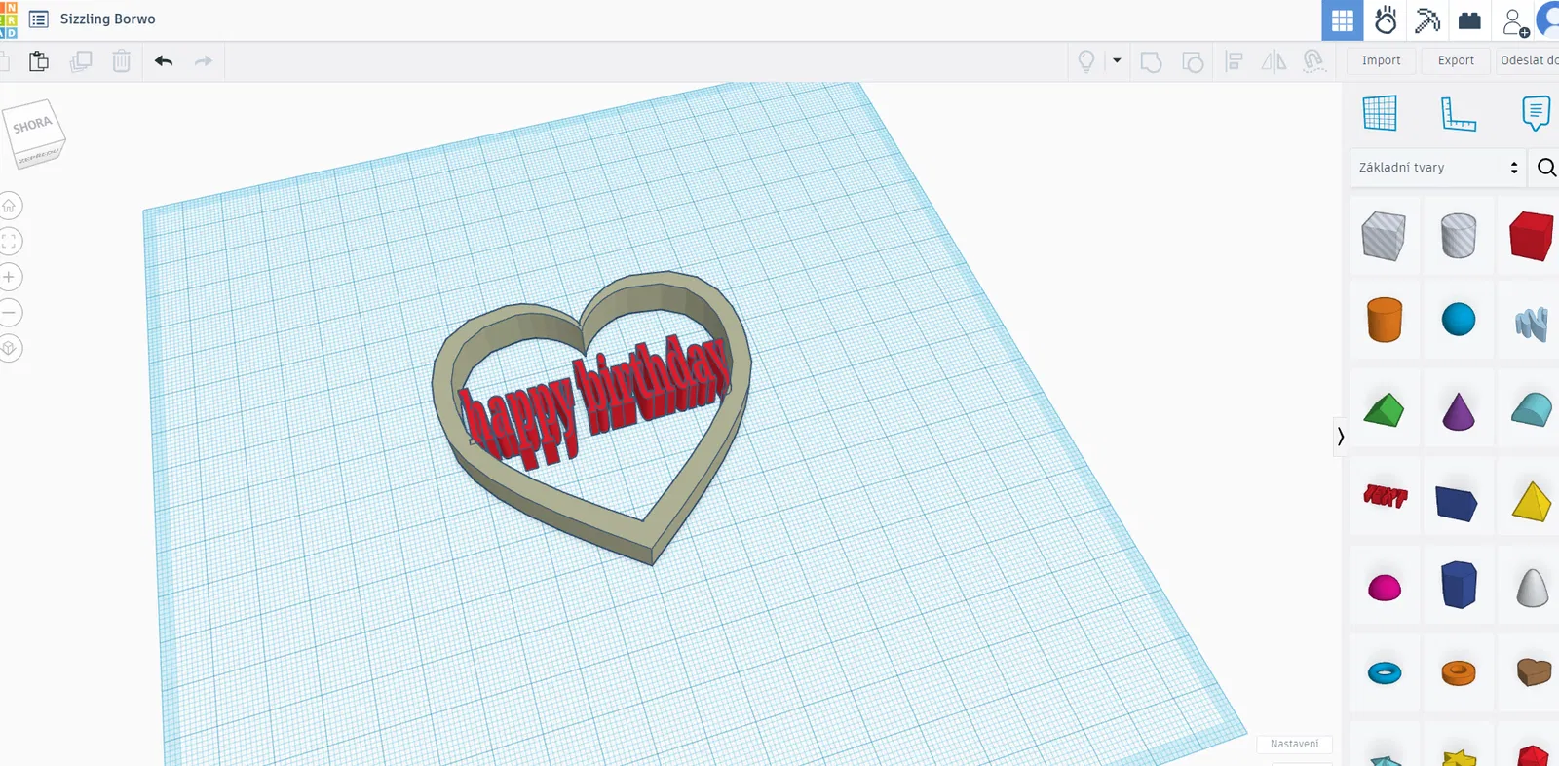
Task: Select the grey Paraboloid shape
Action: pos(1533,588)
